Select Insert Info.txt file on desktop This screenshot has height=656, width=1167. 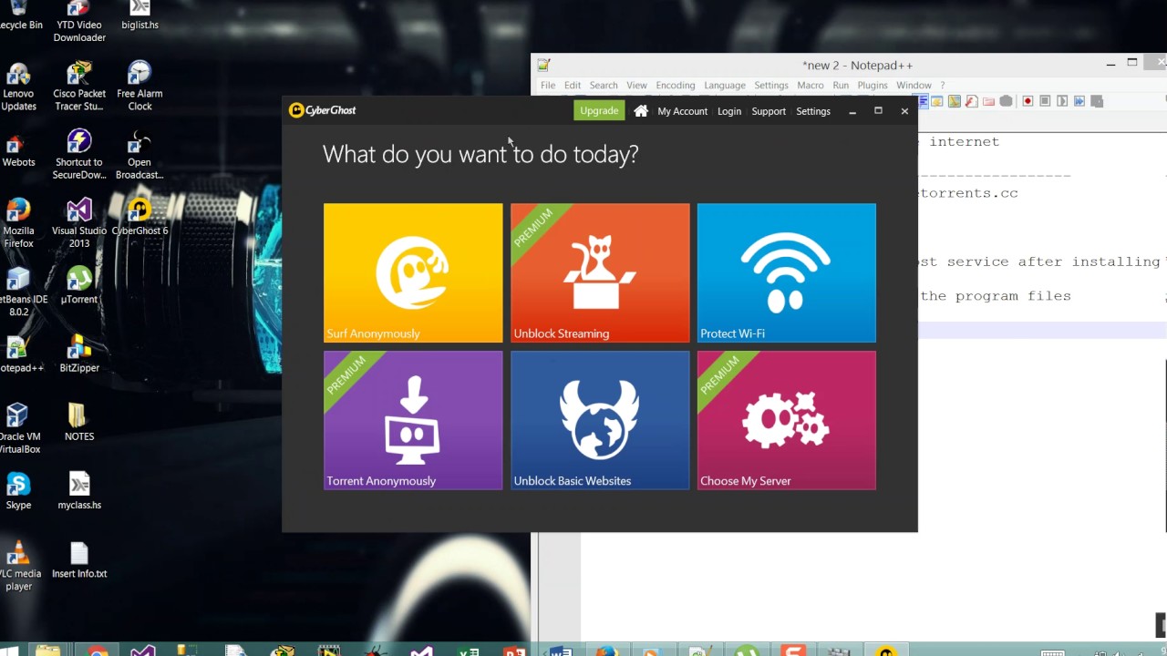point(79,560)
